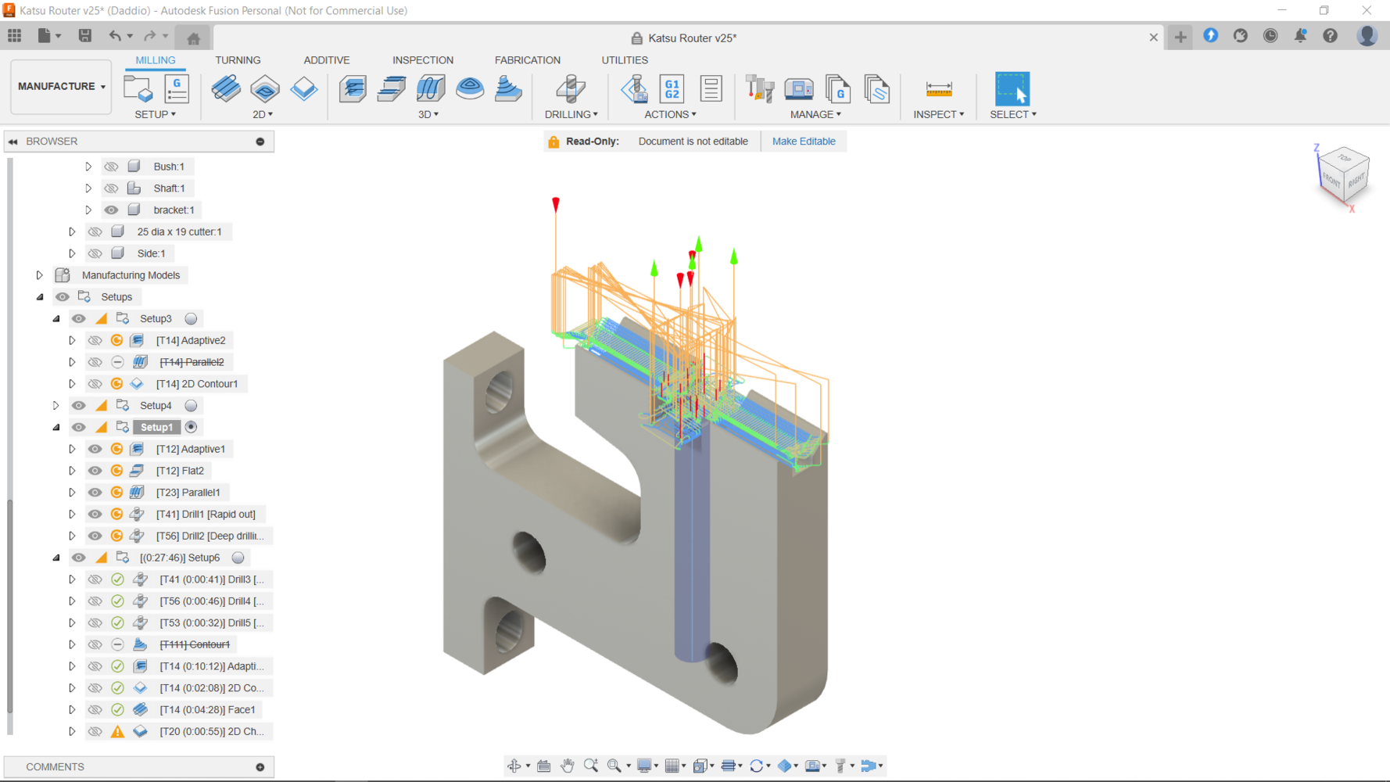Hide toolpath of [T23] Parallel1
Screen dimensions: 1390x782
pyautogui.click(x=95, y=493)
